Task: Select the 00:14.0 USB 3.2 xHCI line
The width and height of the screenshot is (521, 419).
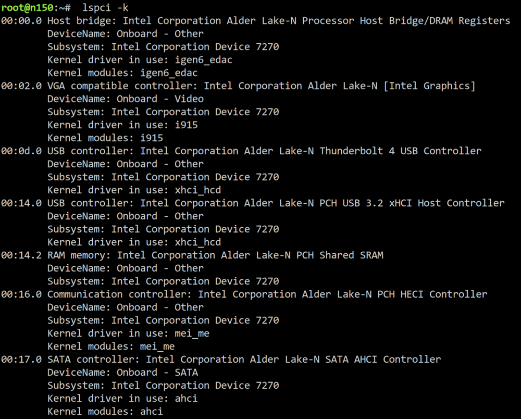Action: pyautogui.click(x=253, y=203)
